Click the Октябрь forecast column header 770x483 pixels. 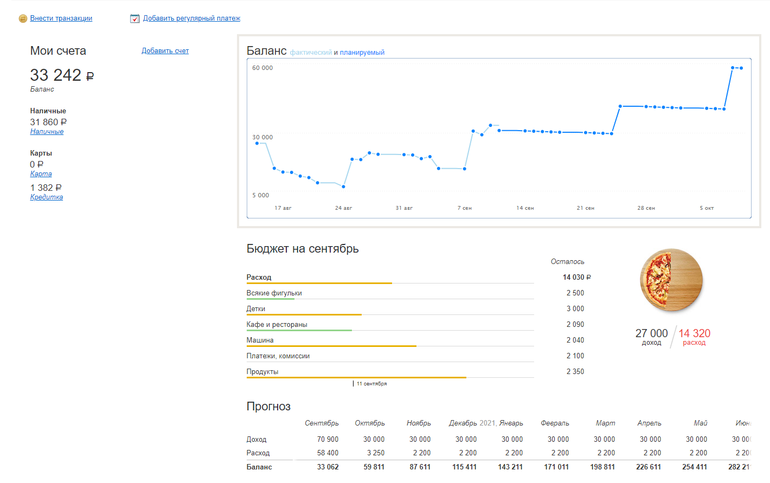370,423
